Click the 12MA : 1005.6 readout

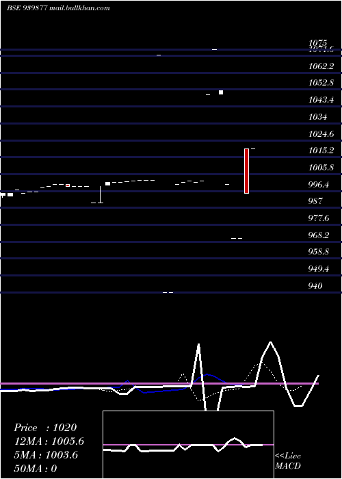(49, 441)
